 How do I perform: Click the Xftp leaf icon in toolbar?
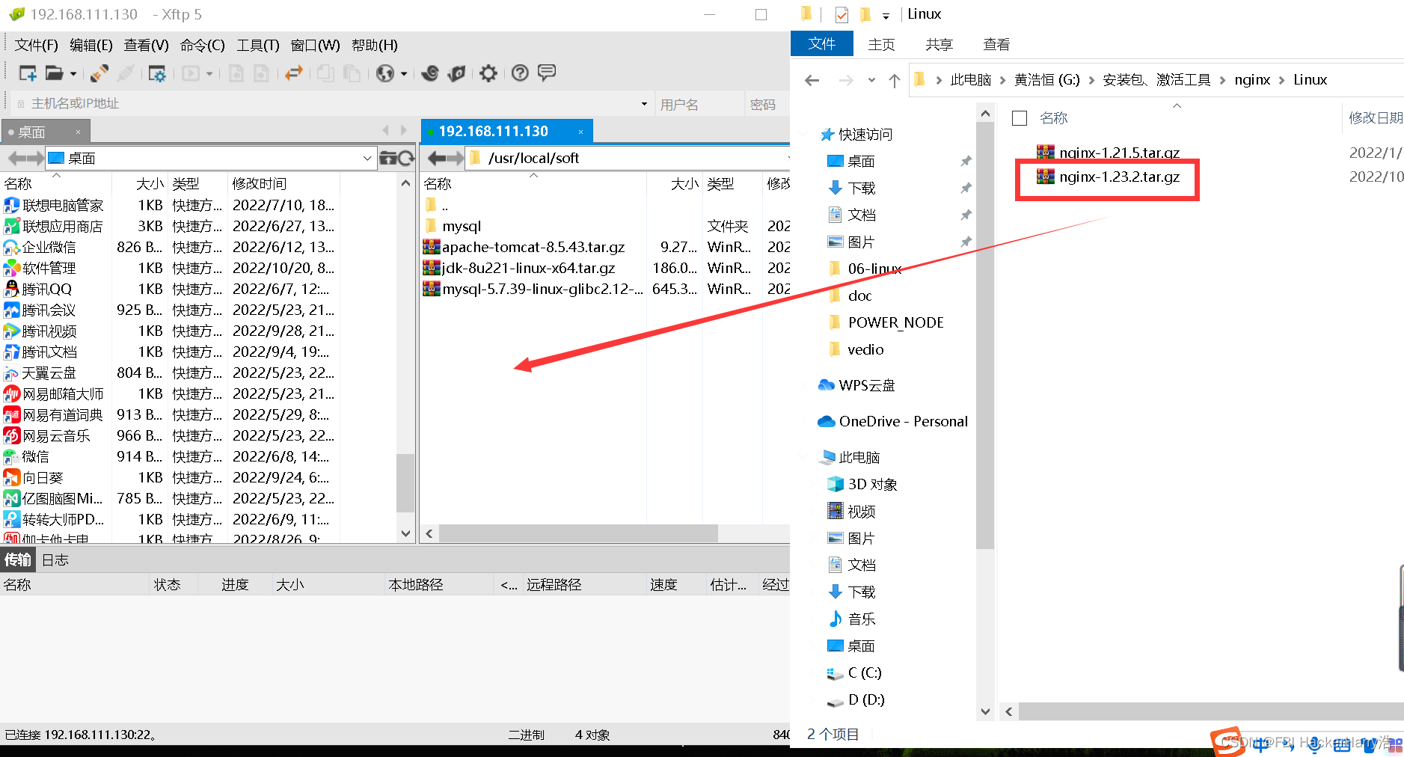pyautogui.click(x=456, y=73)
